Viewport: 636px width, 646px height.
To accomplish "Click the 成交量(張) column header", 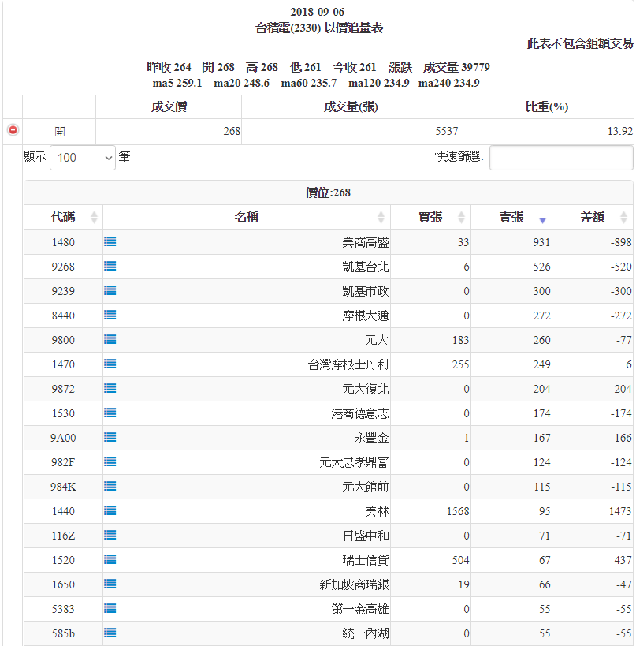I will pyautogui.click(x=350, y=107).
